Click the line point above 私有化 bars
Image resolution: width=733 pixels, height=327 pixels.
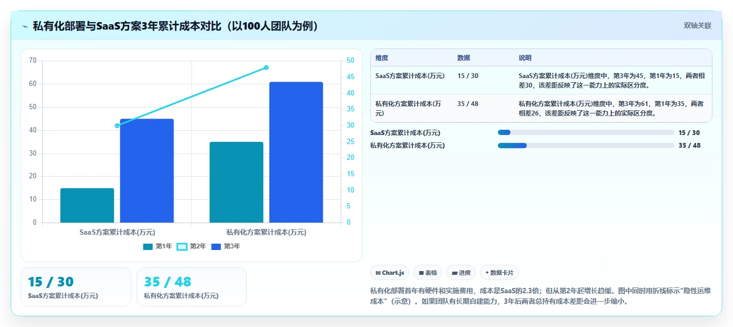(x=266, y=68)
